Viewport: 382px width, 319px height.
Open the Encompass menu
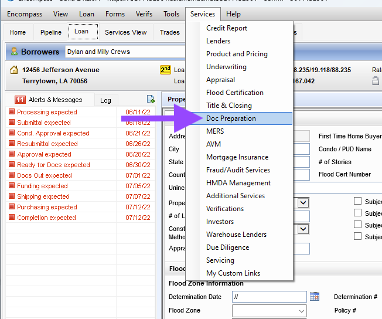pos(25,14)
